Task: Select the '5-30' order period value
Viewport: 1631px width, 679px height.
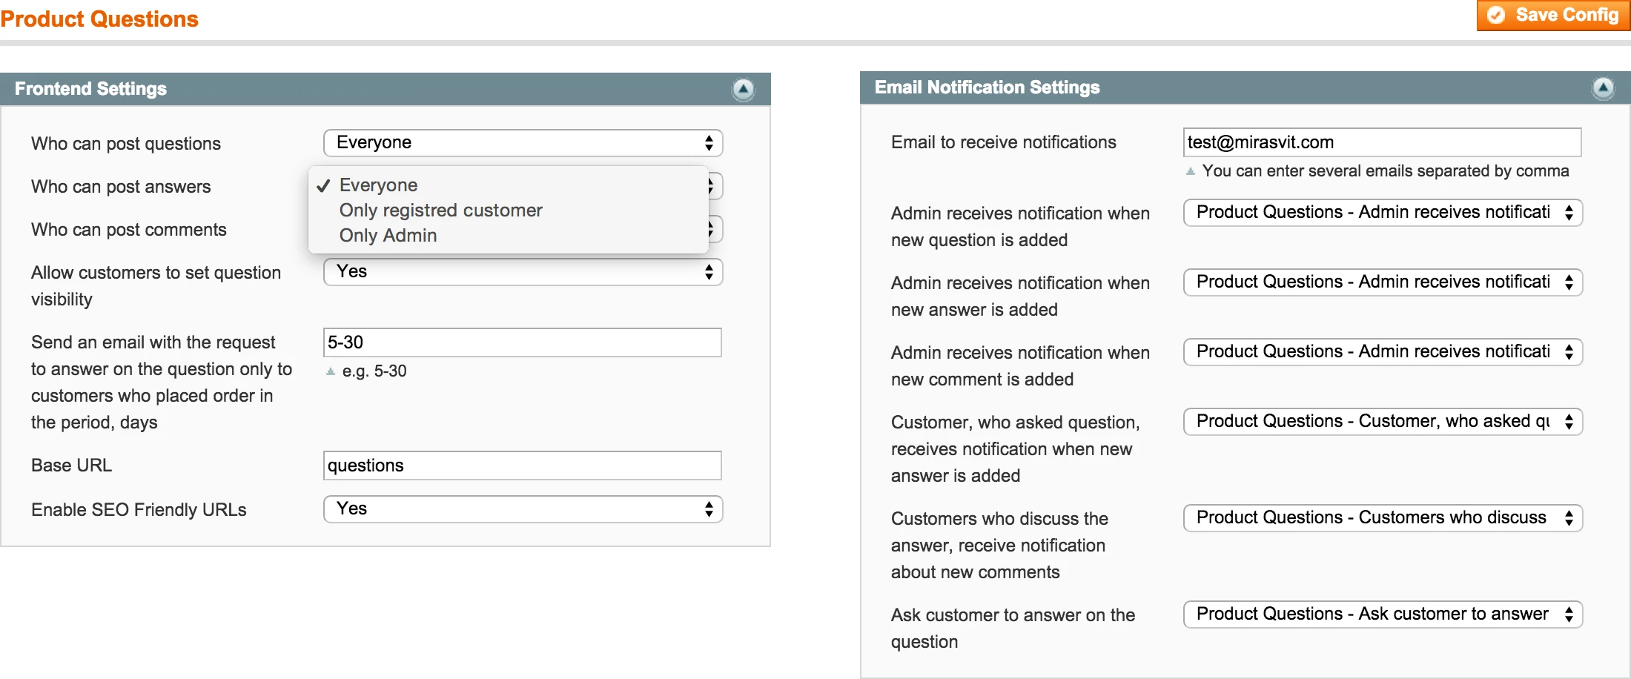Action: pyautogui.click(x=522, y=342)
